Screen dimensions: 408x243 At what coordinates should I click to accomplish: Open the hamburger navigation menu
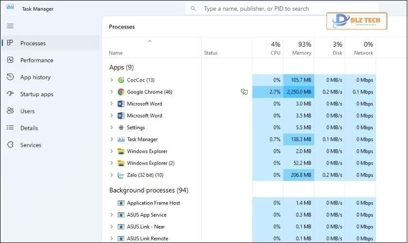(x=10, y=26)
